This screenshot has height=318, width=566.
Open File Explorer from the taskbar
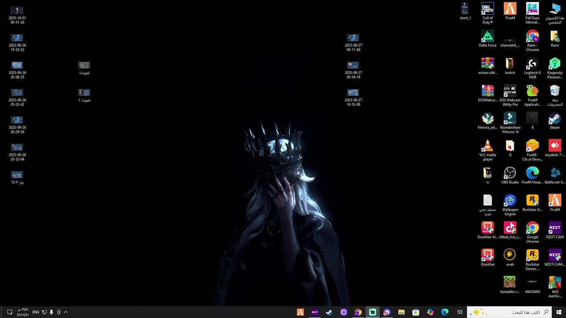click(401, 312)
